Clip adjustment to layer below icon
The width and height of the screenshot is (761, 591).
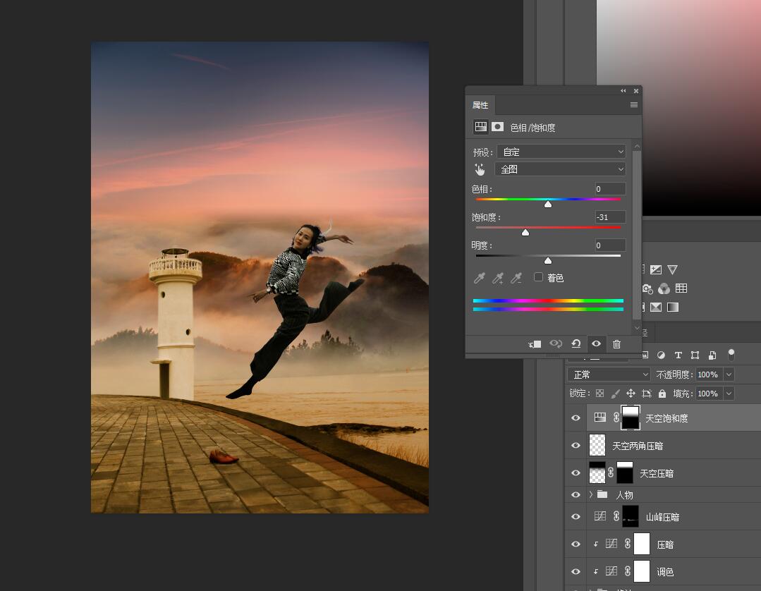[x=535, y=344]
